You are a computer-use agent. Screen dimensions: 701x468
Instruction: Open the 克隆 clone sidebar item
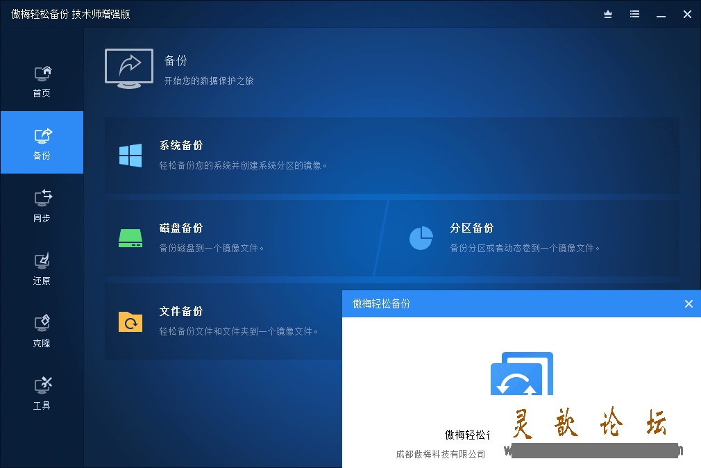42,331
